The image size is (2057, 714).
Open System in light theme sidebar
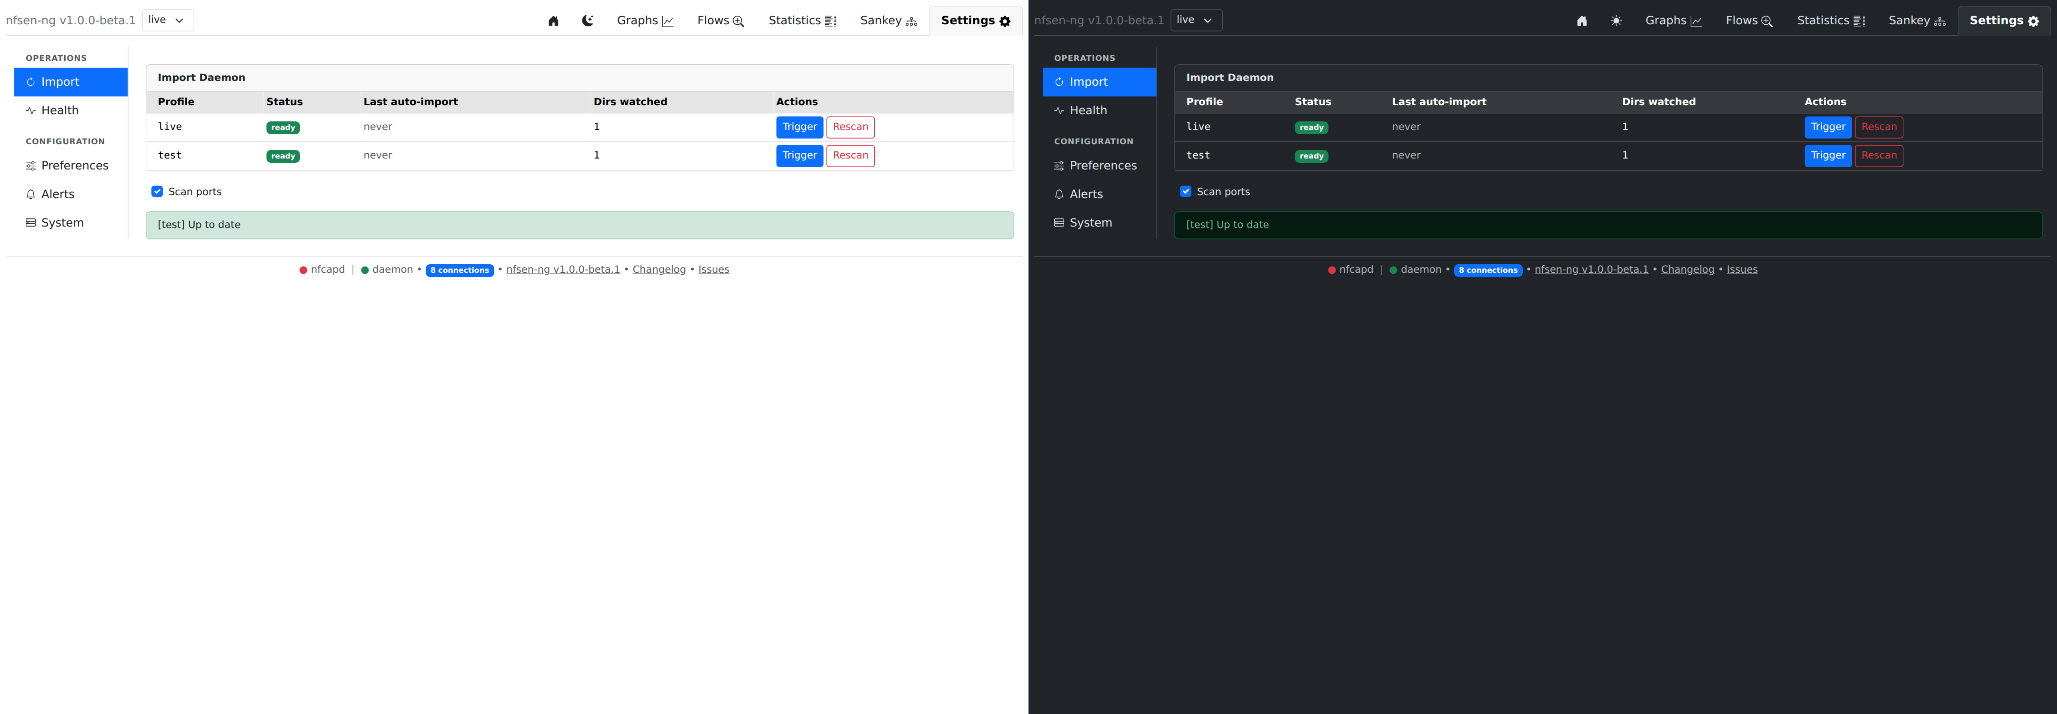[71, 223]
